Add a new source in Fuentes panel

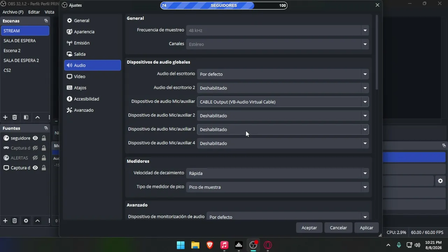5,220
